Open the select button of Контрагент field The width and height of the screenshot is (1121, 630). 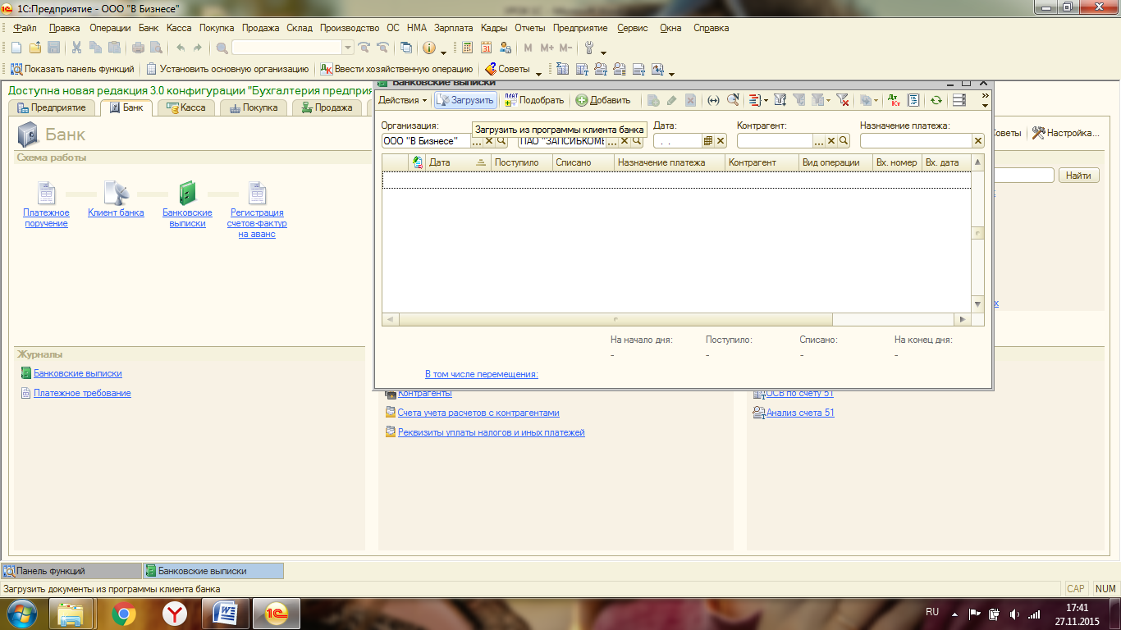[819, 141]
